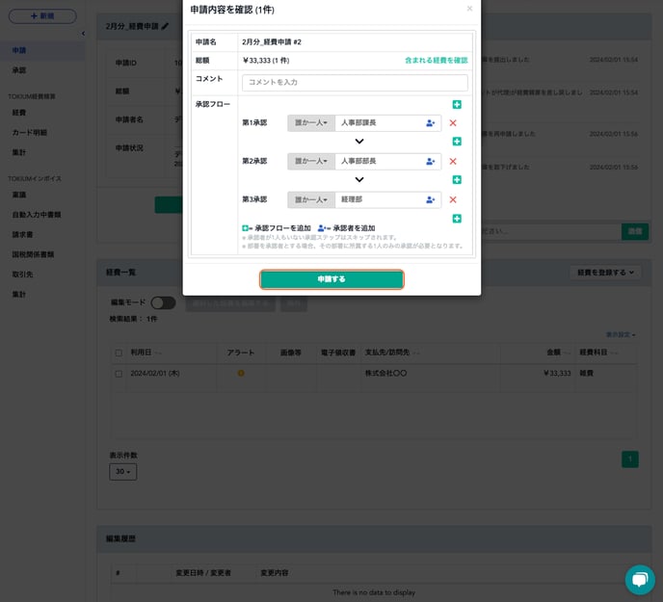Add approval step between 第2承認 and 第3承認
This screenshot has height=602, width=663.
pos(457,180)
